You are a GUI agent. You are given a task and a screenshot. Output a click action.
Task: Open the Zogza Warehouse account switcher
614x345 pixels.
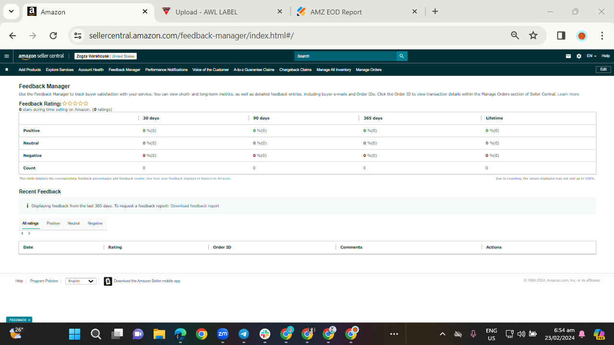pos(106,56)
